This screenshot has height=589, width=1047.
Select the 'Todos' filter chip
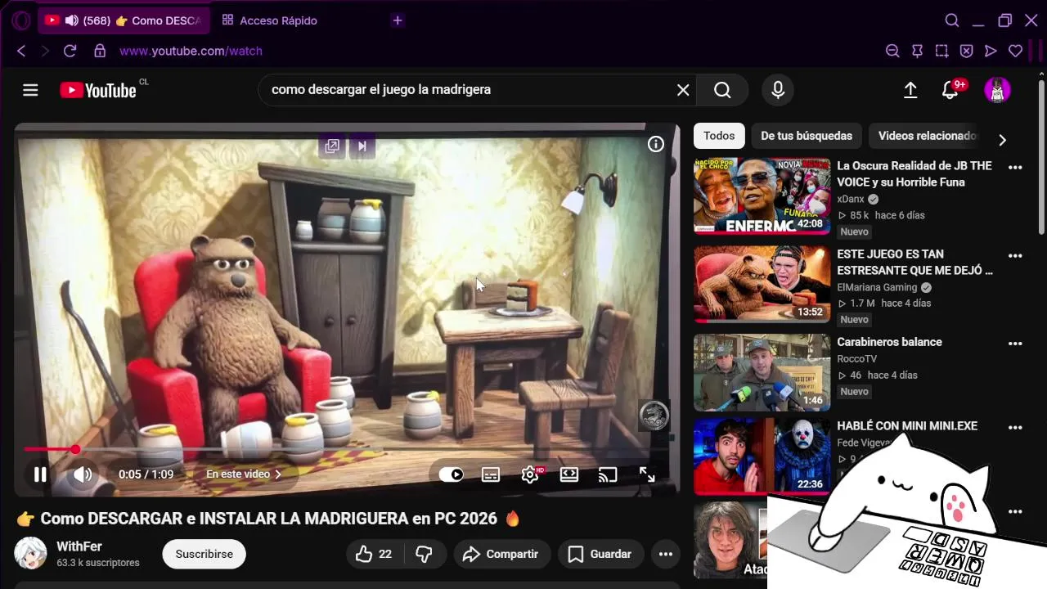719,136
